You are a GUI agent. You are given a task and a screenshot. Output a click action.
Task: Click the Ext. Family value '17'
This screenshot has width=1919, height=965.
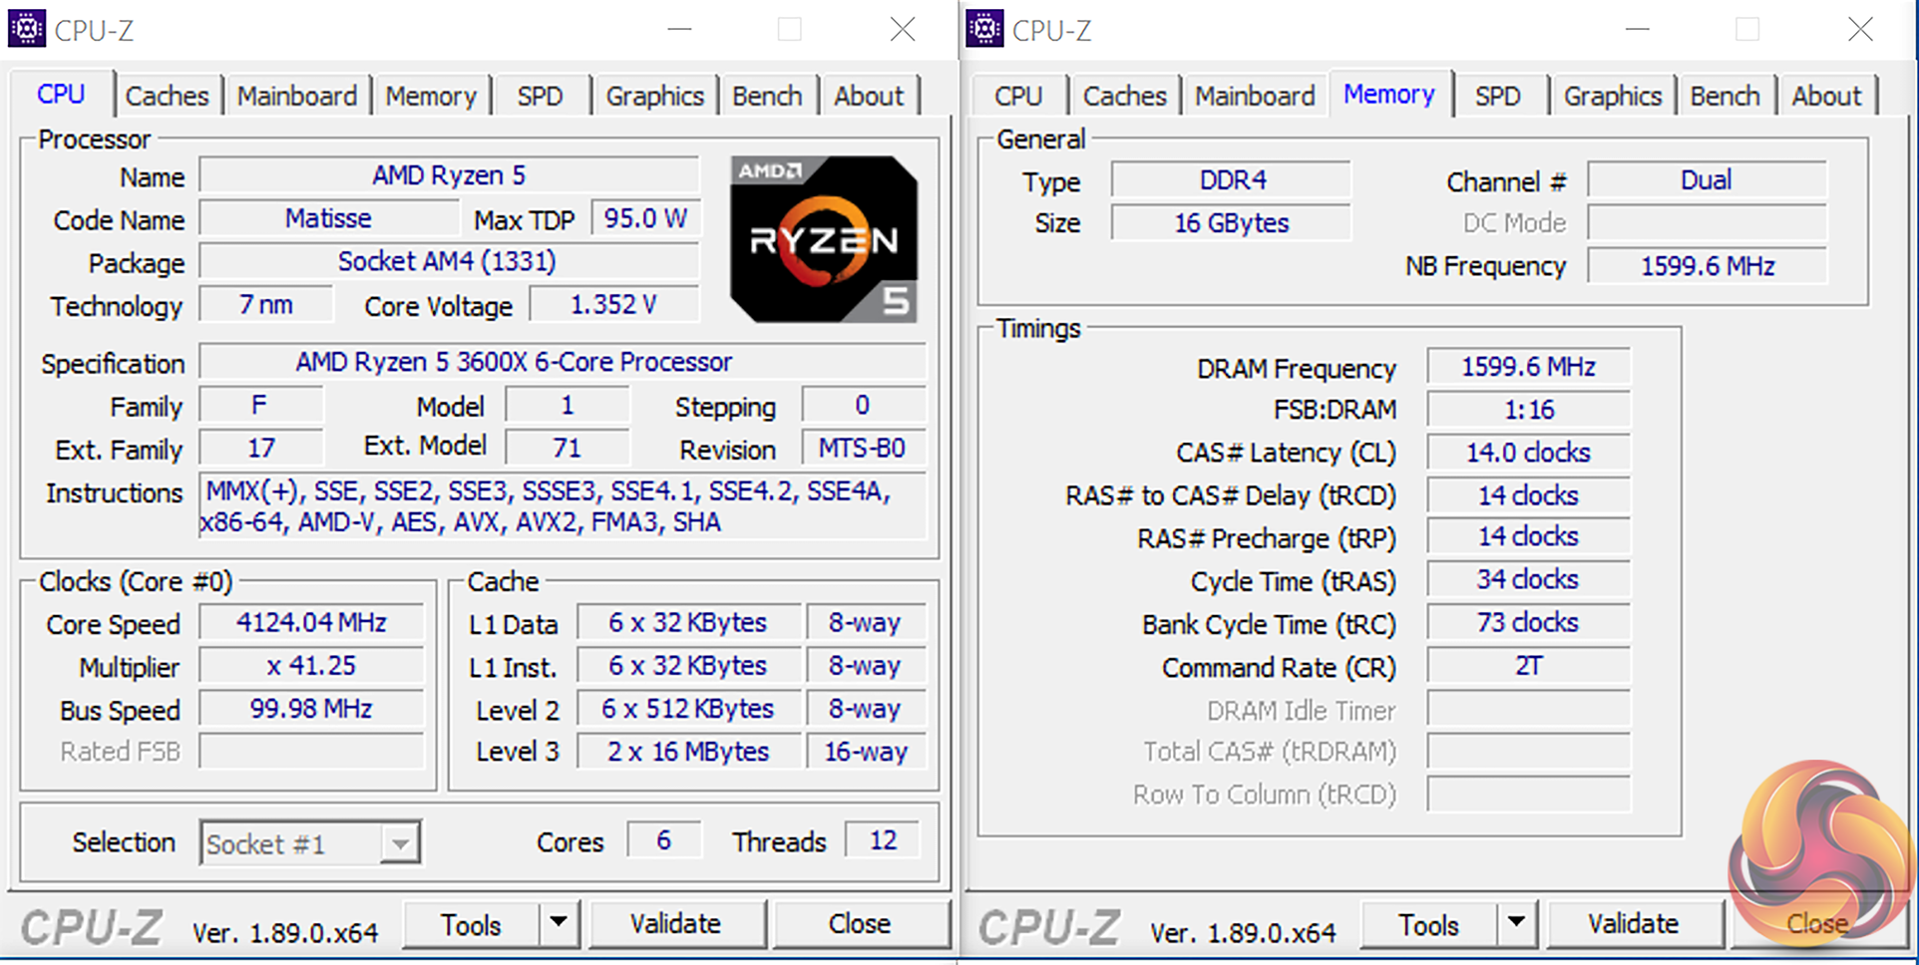click(x=260, y=448)
